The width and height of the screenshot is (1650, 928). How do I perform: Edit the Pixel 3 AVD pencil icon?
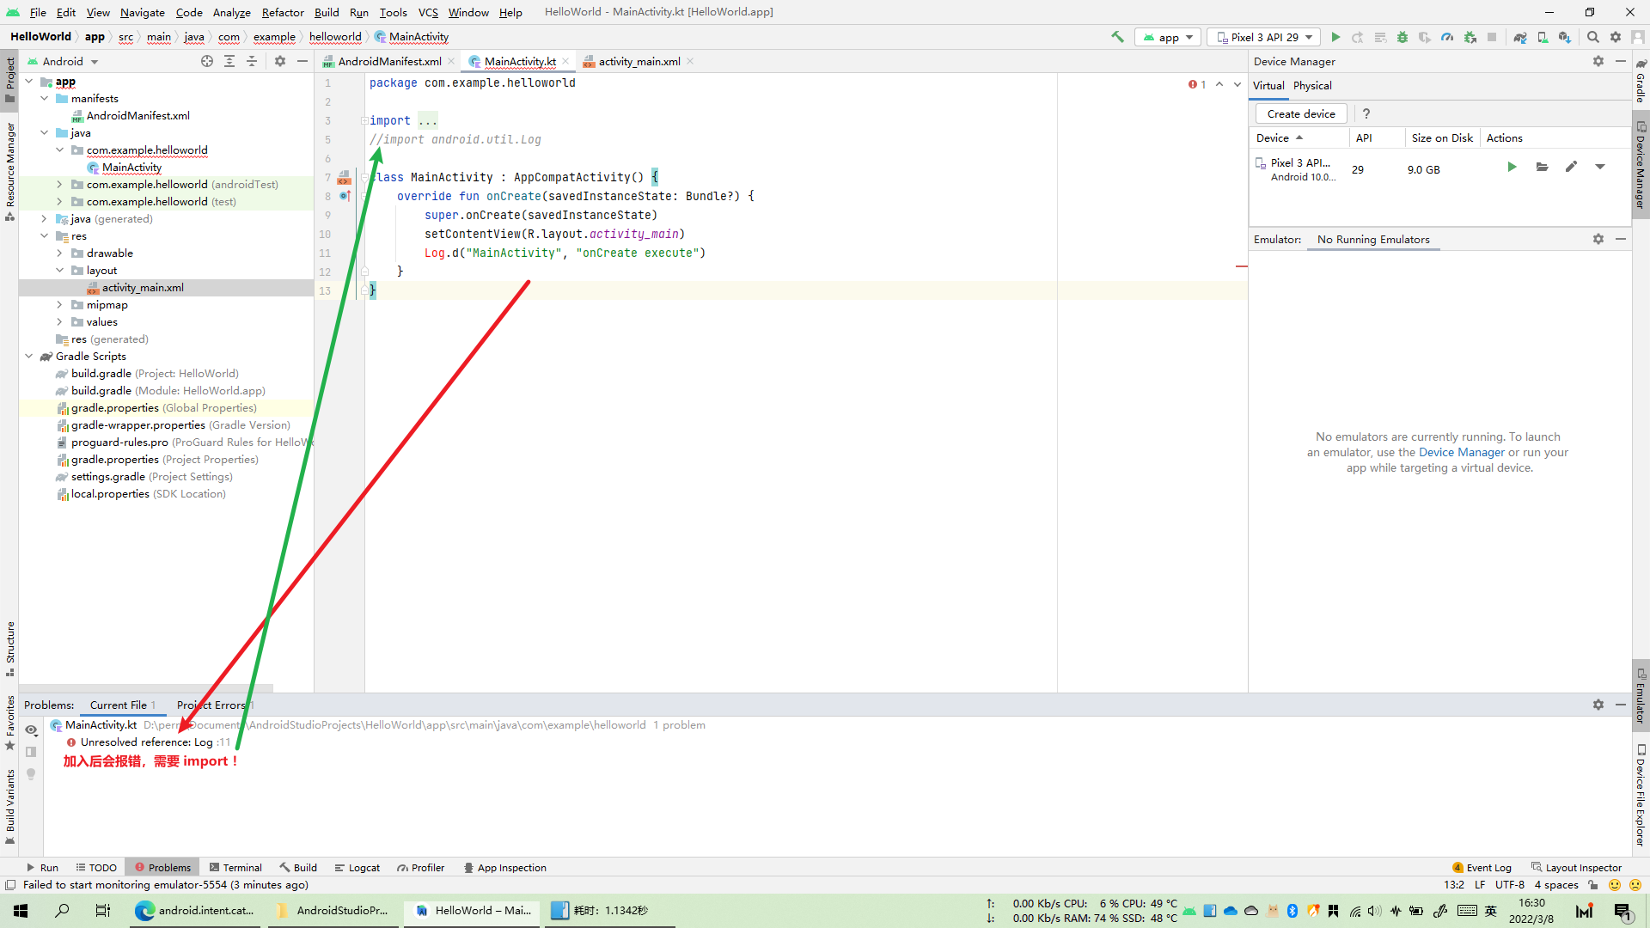[x=1571, y=168]
